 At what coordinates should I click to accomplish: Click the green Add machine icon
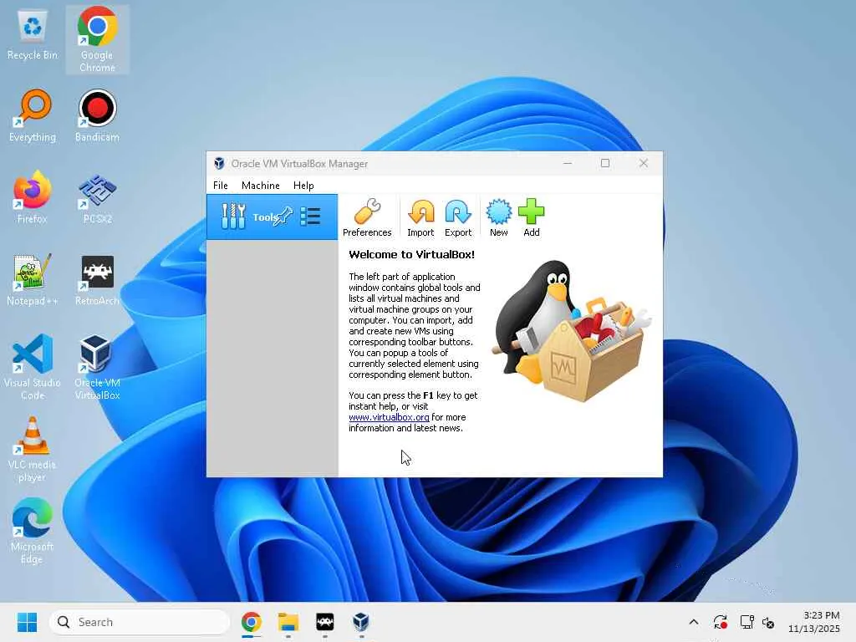click(x=531, y=218)
